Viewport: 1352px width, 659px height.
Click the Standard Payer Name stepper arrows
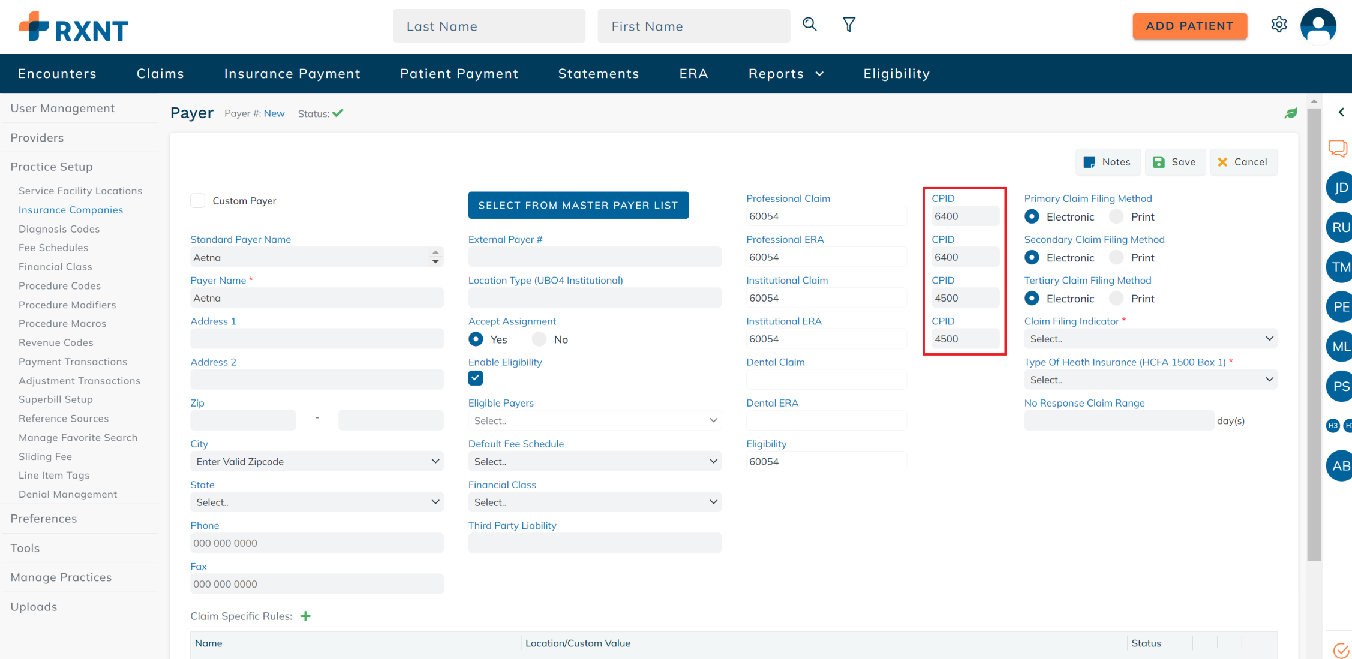click(435, 257)
